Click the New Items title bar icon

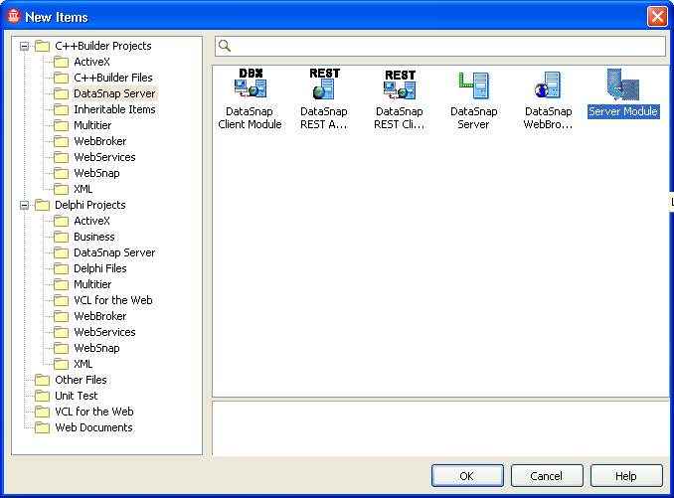coord(14,16)
